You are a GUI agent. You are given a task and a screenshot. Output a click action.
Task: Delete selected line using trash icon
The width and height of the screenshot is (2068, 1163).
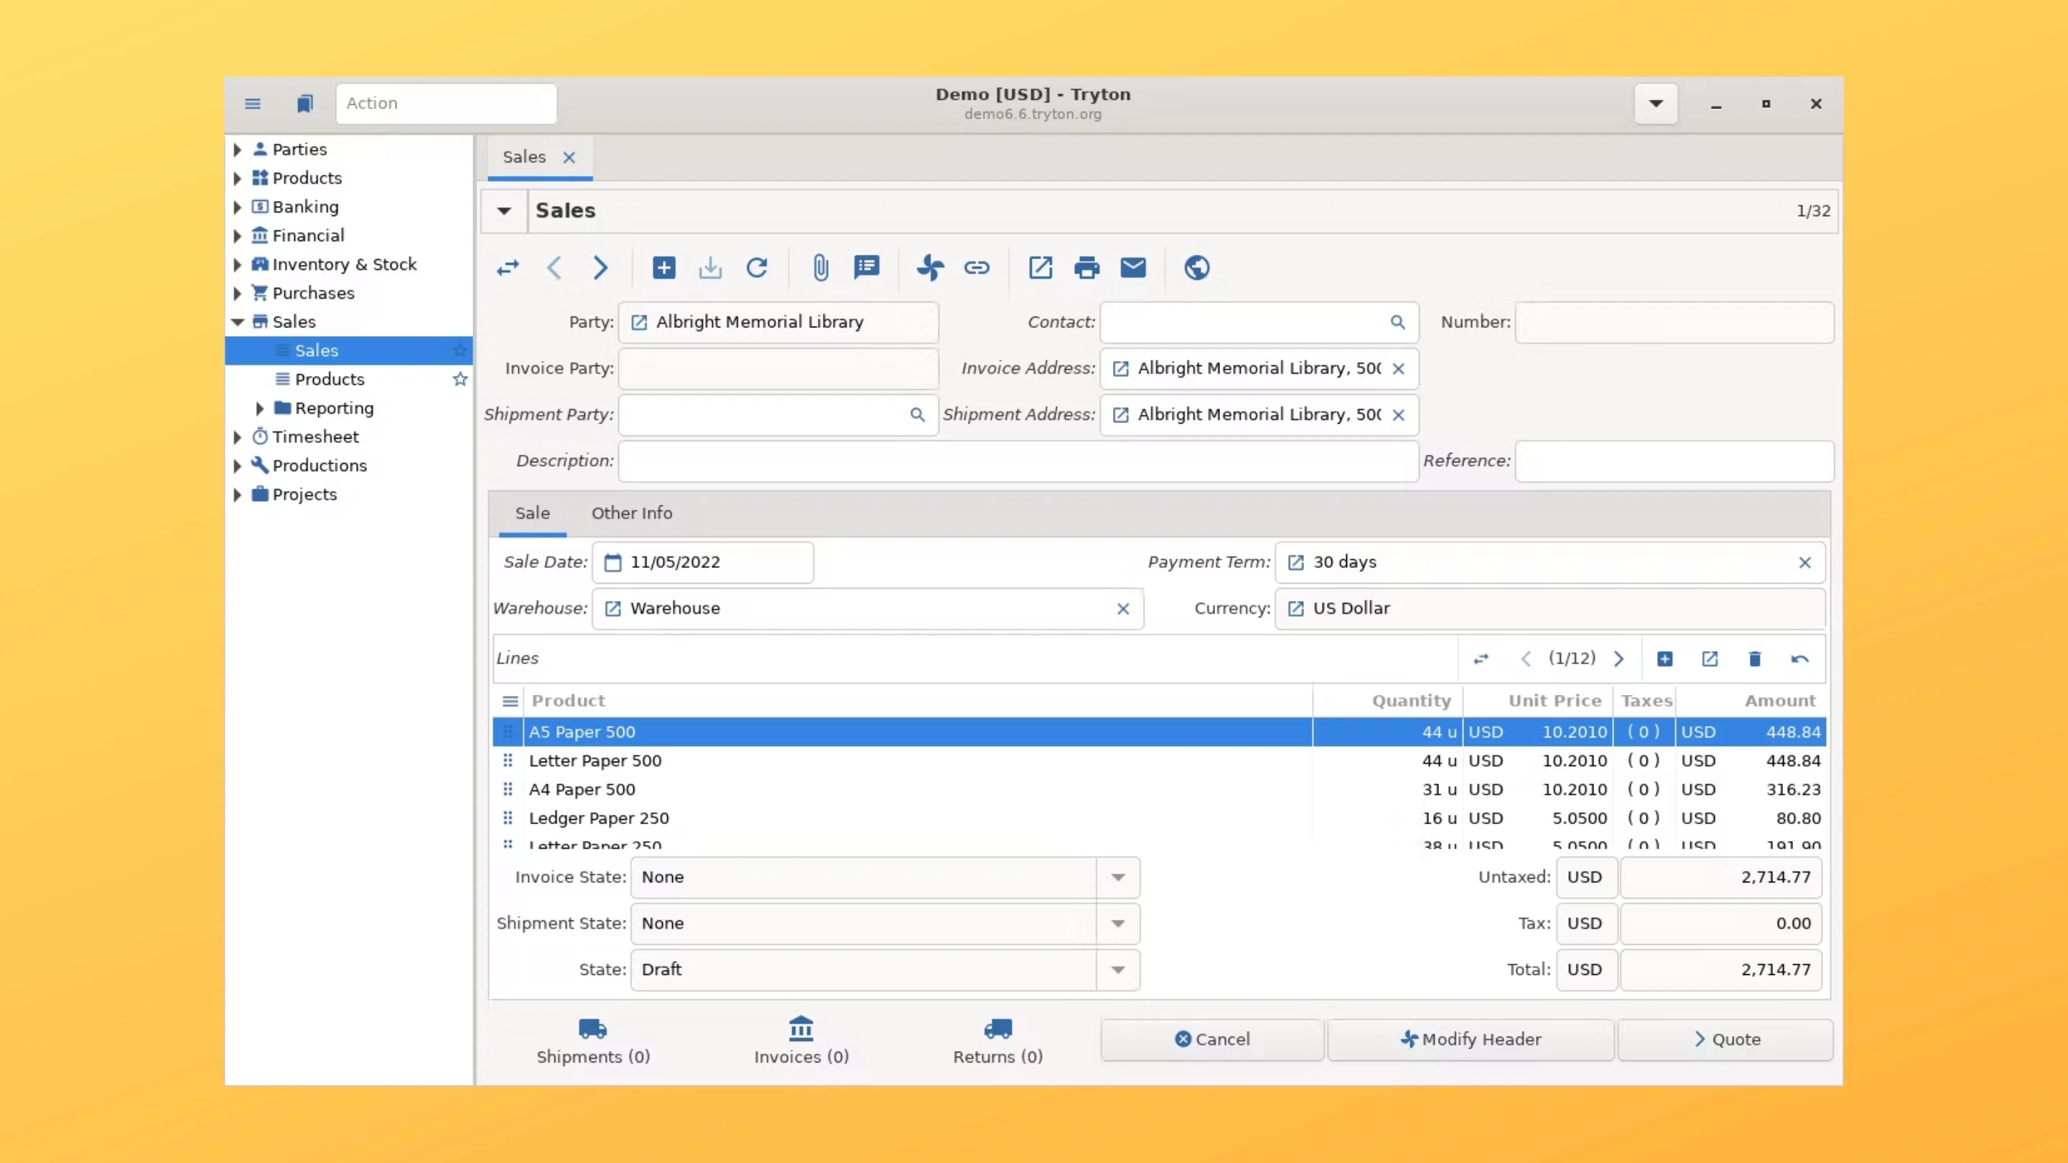(1754, 659)
